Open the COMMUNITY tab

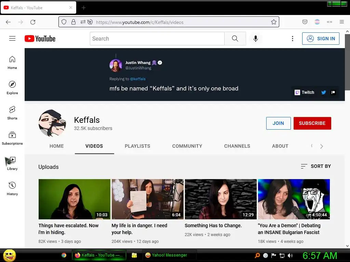click(187, 146)
